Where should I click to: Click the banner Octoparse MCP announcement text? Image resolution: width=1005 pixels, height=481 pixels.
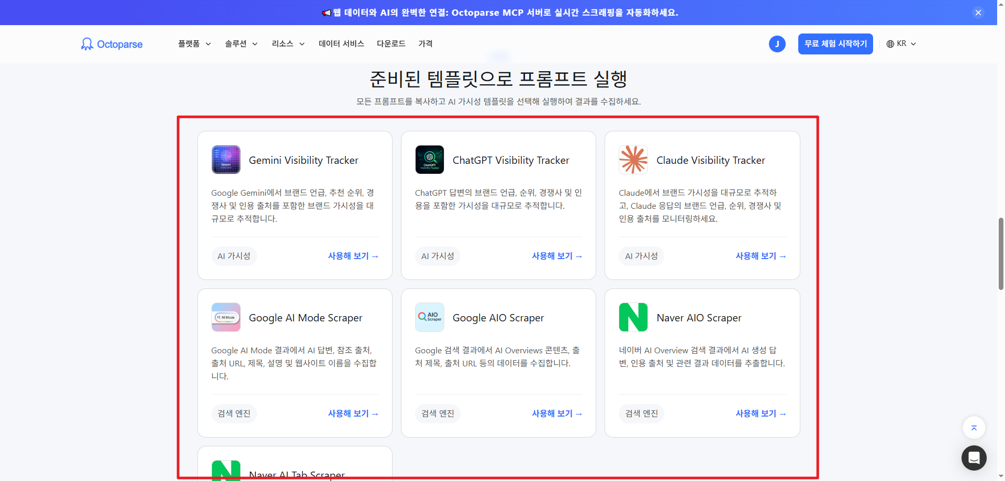point(506,13)
